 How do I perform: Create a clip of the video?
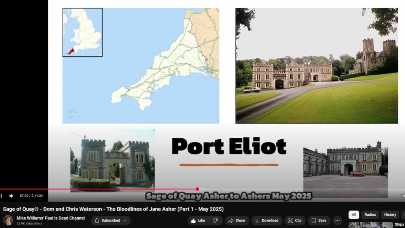click(x=295, y=220)
